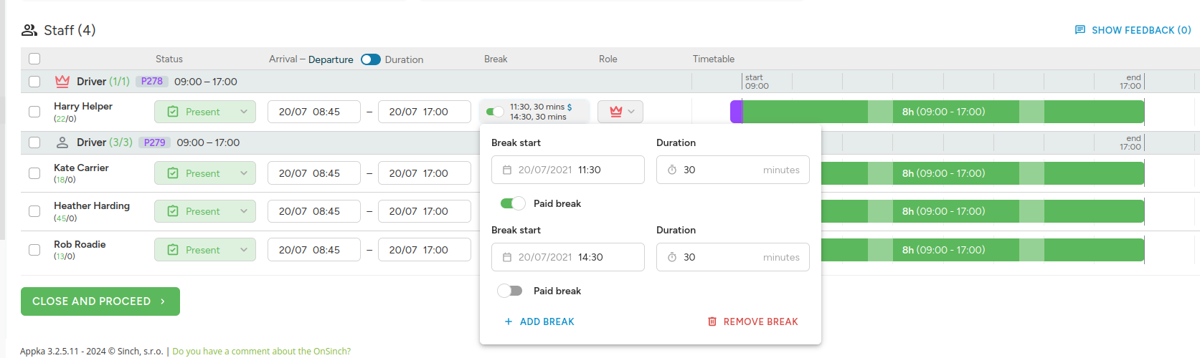The height and width of the screenshot is (358, 1200).
Task: Check the Driver (1/1) group checkbox
Action: (34, 82)
